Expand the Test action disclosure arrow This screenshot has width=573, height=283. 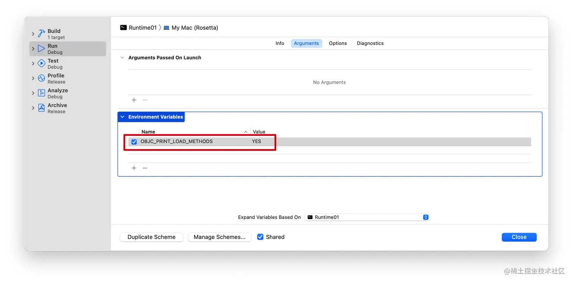tap(33, 64)
